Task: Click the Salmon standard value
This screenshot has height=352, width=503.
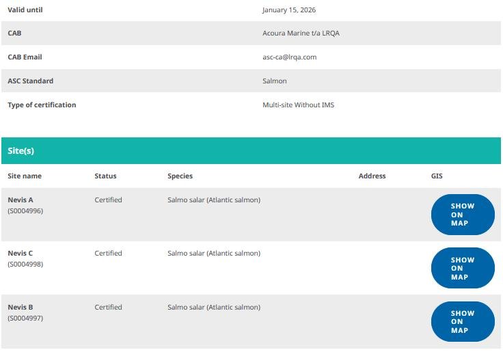Action: click(275, 81)
